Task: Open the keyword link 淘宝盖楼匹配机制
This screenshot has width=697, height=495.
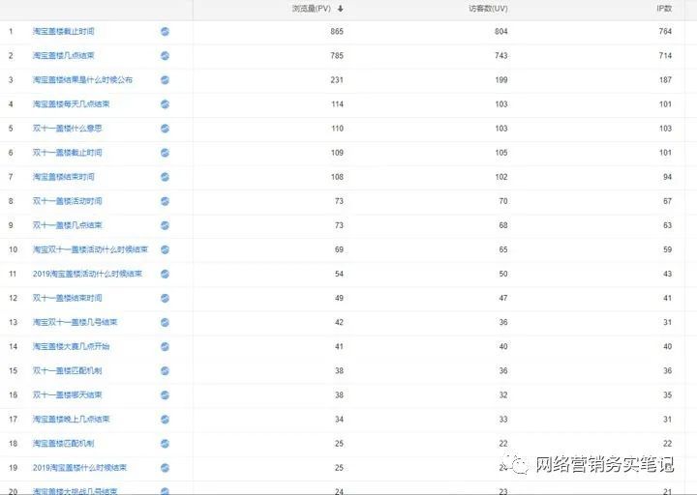Action: pyautogui.click(x=64, y=444)
